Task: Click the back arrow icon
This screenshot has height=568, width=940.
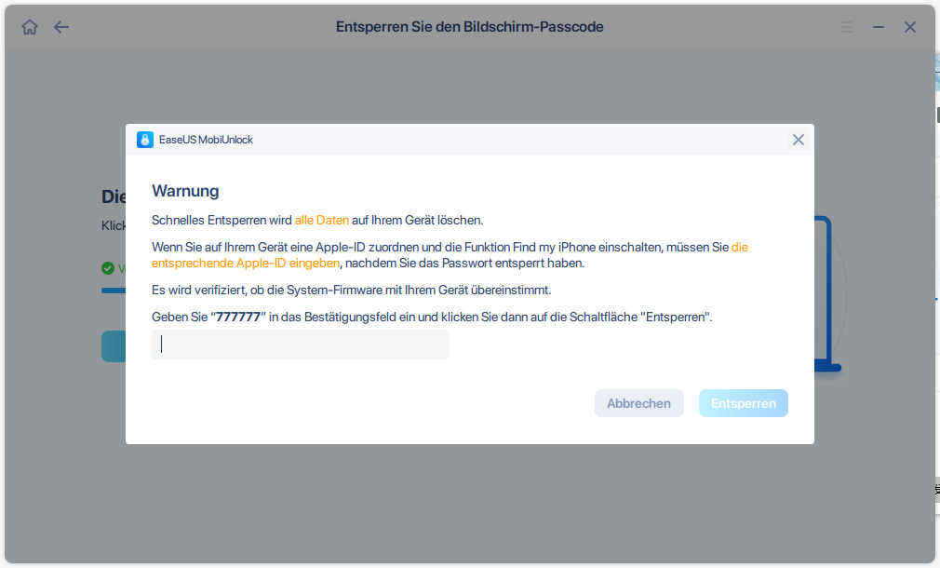Action: click(x=61, y=27)
